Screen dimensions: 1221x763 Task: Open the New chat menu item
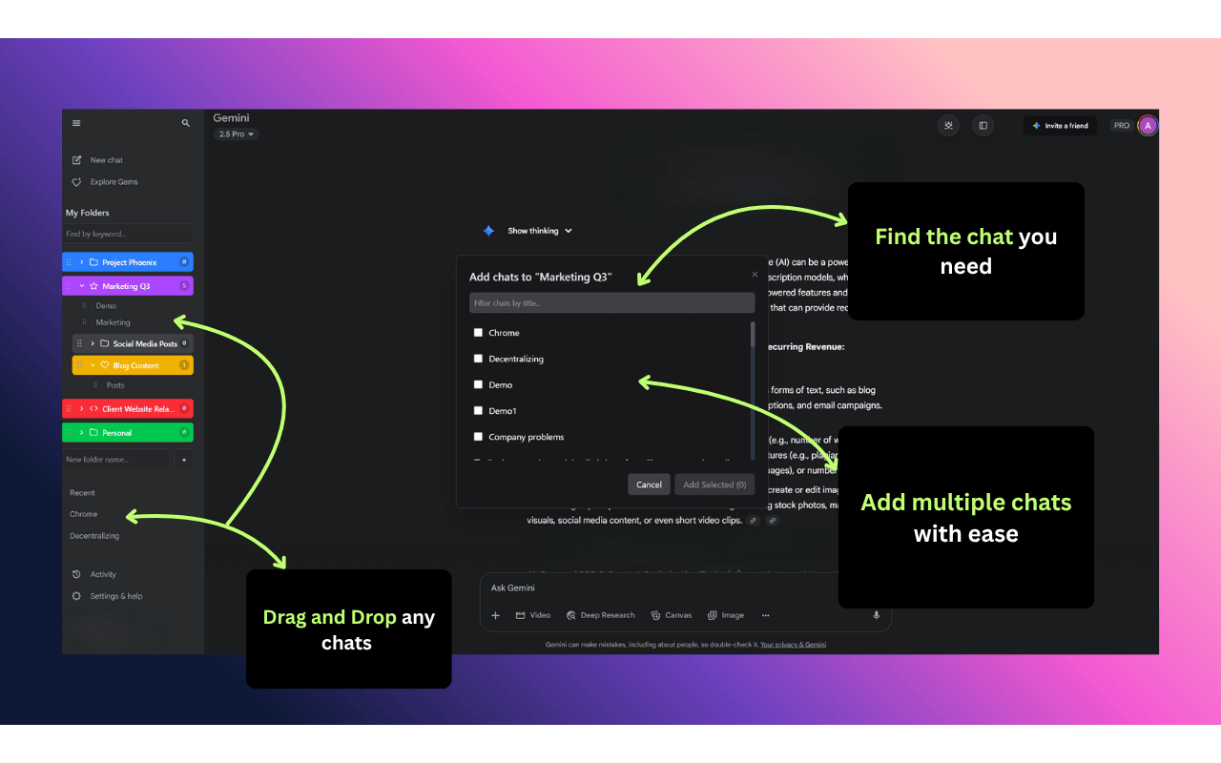click(x=107, y=160)
